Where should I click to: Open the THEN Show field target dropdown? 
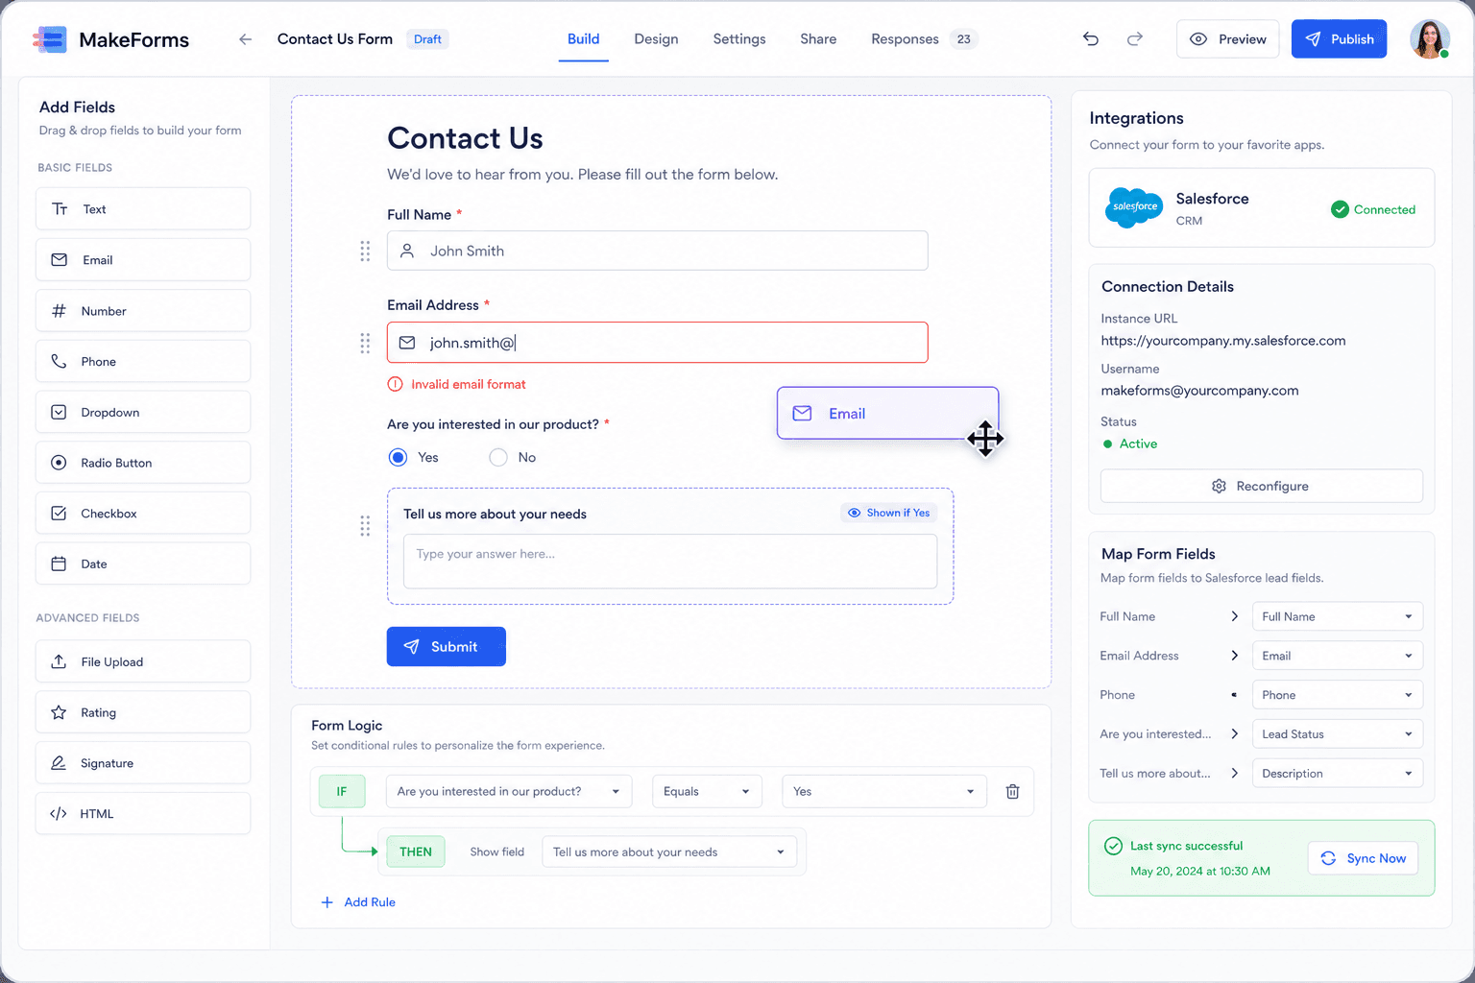pos(669,852)
